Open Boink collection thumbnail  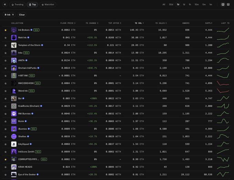[x=14, y=121]
